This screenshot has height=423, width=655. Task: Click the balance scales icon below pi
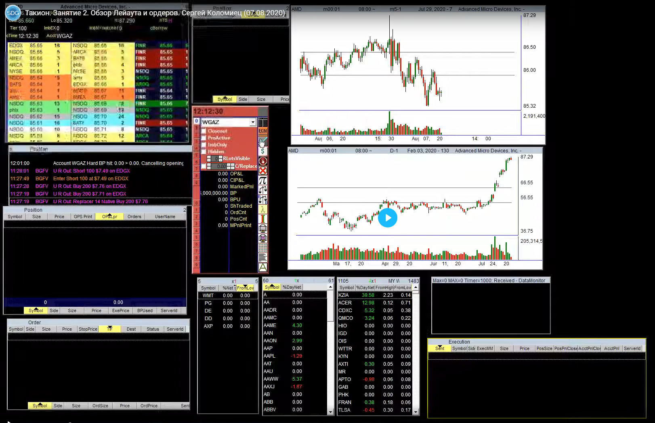262,190
